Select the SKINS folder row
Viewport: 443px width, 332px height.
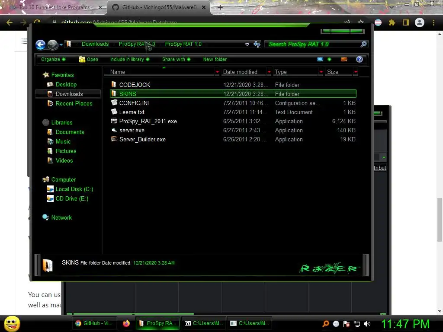click(233, 94)
